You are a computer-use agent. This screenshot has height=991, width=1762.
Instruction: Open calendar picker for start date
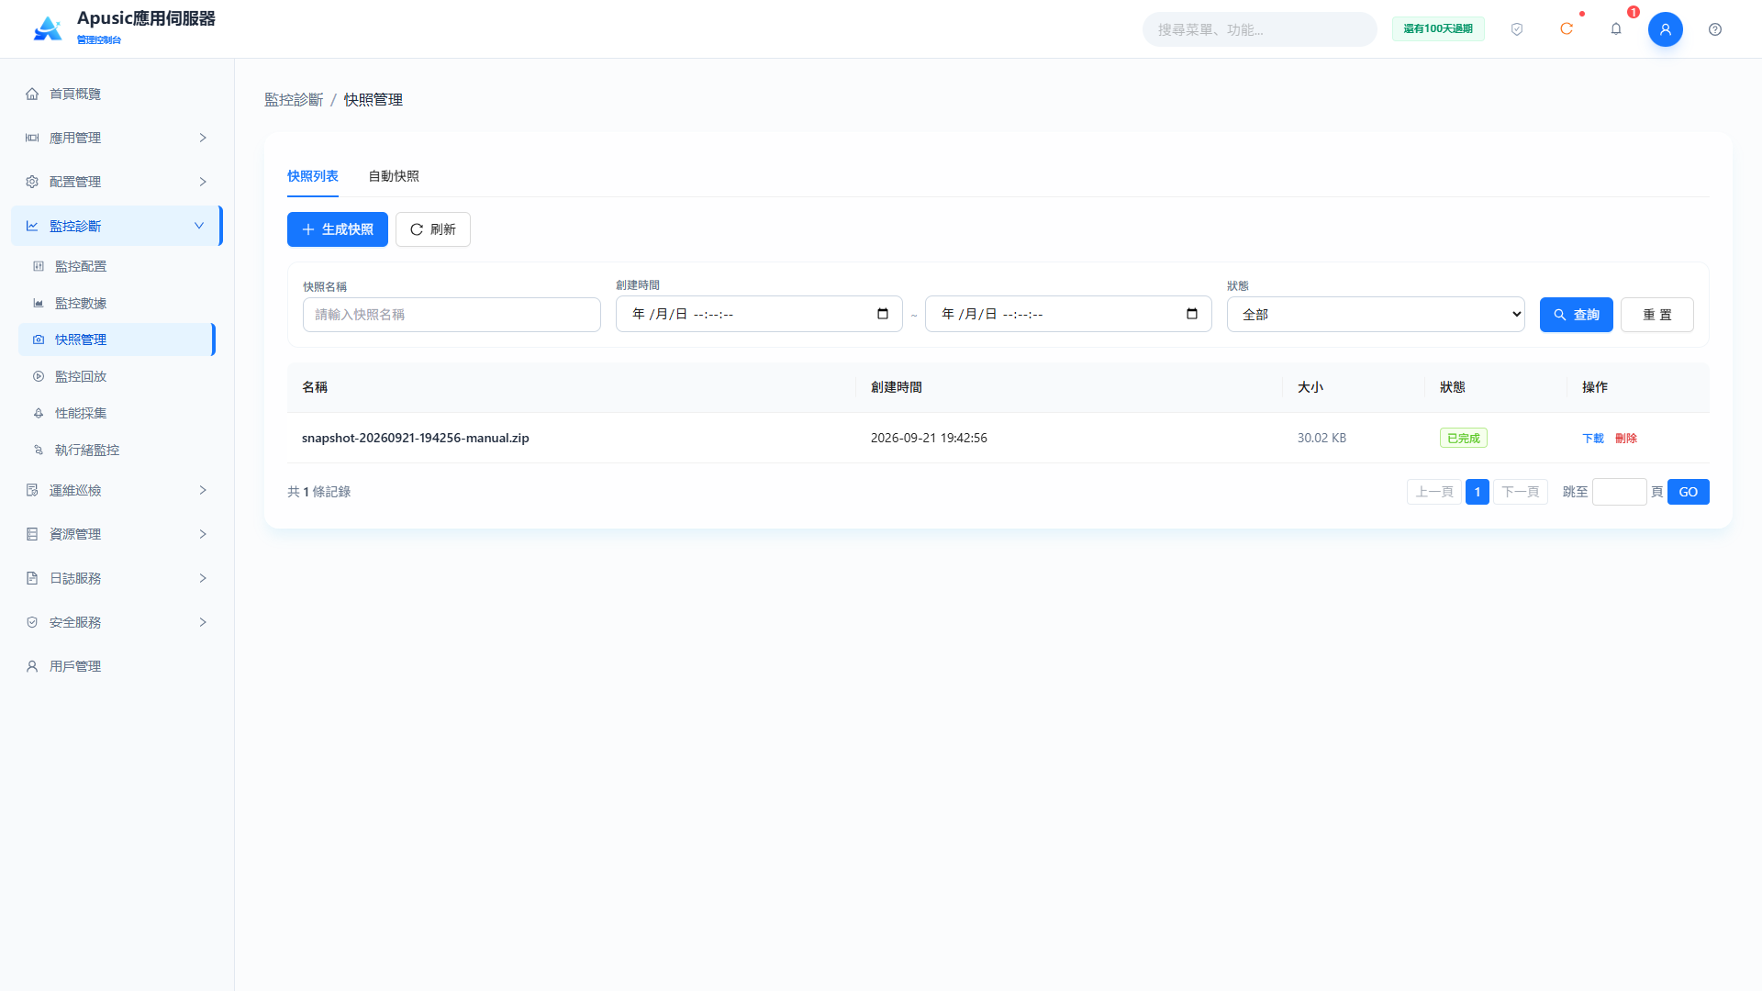[x=883, y=314]
